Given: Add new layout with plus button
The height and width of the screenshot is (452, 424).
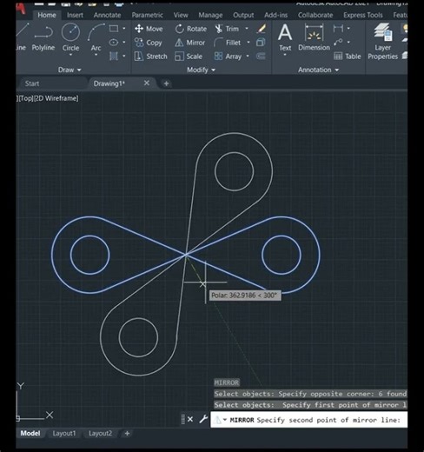Looking at the screenshot, I should tap(127, 434).
